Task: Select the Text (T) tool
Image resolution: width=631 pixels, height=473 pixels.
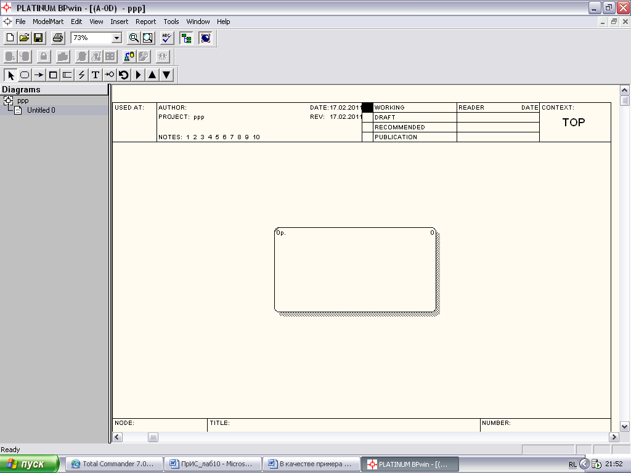Action: click(x=96, y=75)
